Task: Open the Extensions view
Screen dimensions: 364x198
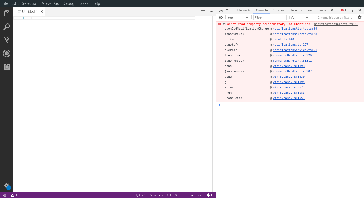Action: [x=7, y=67]
